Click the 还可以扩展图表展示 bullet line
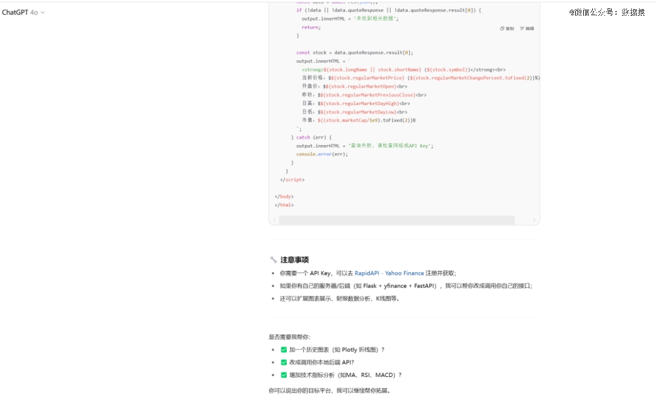 point(340,299)
